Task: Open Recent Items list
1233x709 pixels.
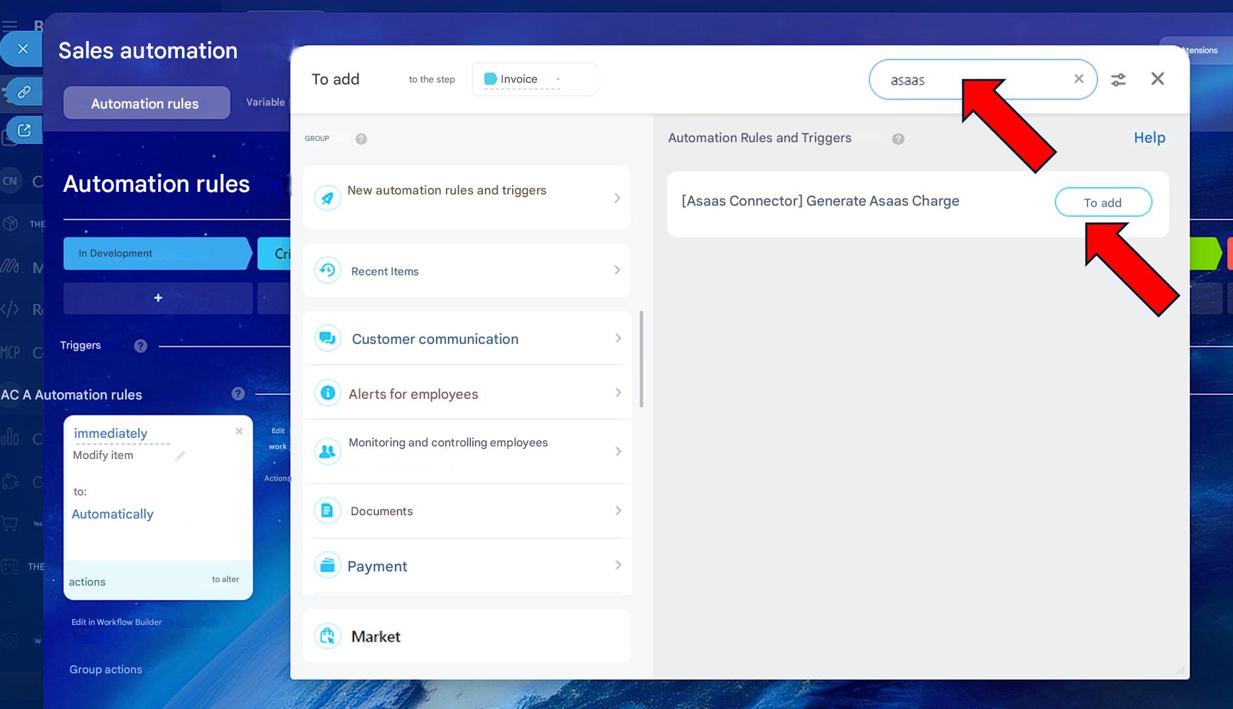Action: [x=466, y=271]
